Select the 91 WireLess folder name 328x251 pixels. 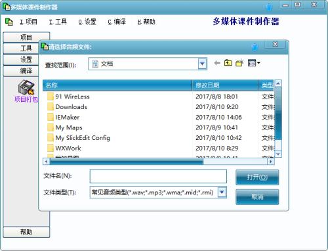(x=72, y=97)
